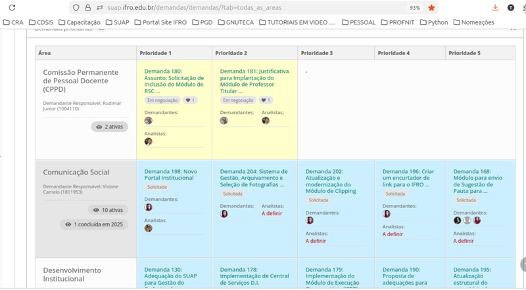Open the GNUTECA bookmark folder
This screenshot has height=290, width=526.
pyautogui.click(x=235, y=22)
